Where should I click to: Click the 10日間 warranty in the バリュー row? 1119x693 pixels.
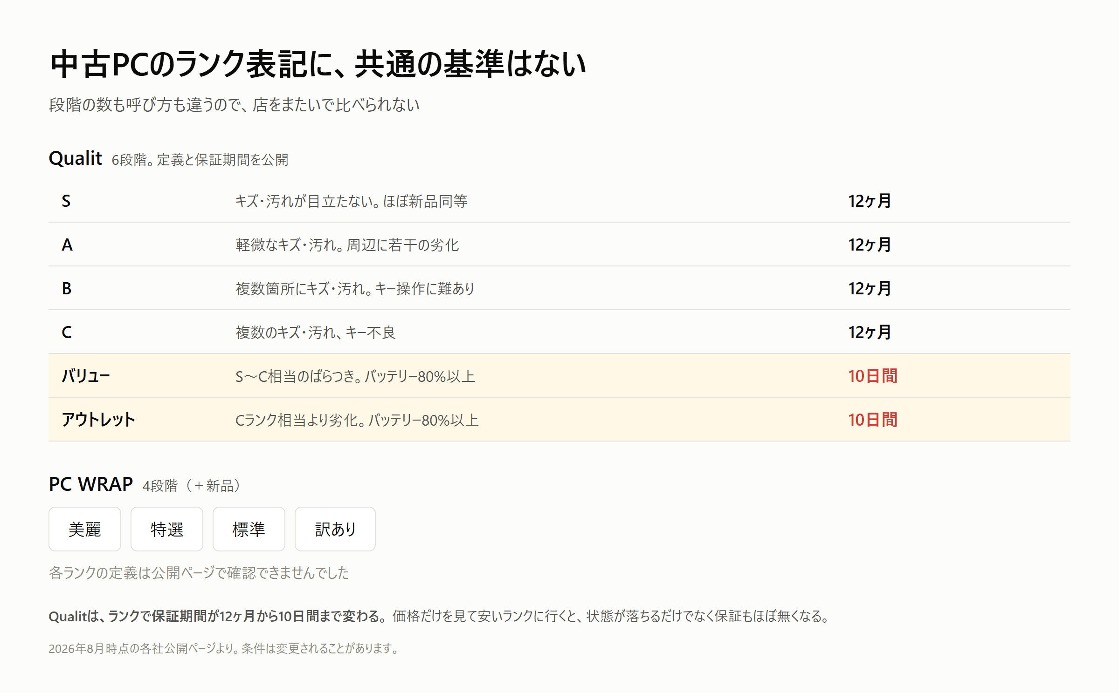873,376
